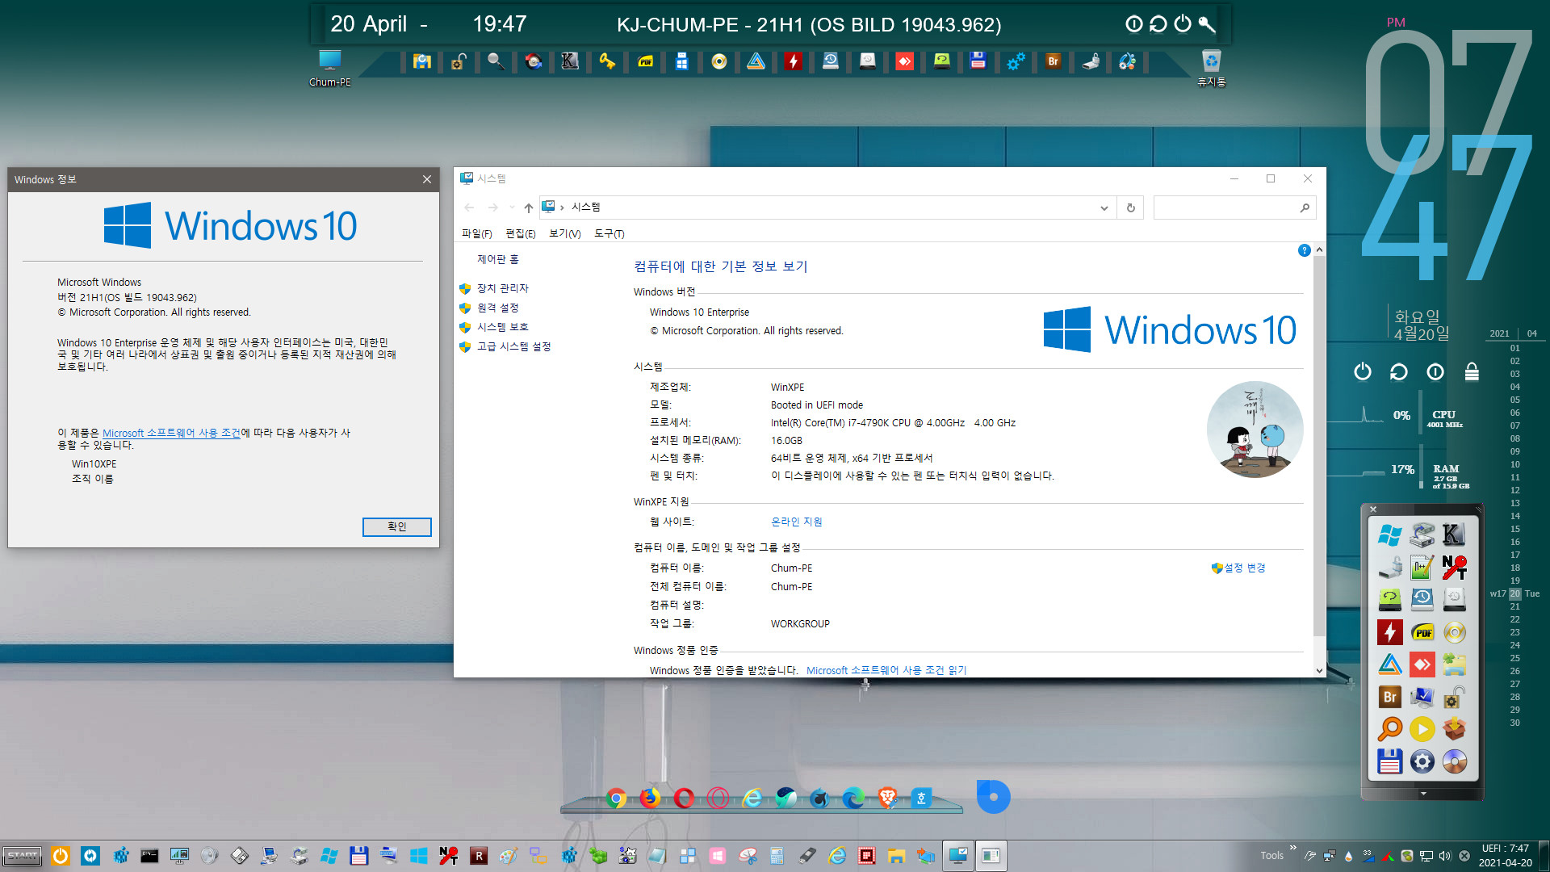Open orange magnifier icon in side launcher

pyautogui.click(x=1389, y=729)
